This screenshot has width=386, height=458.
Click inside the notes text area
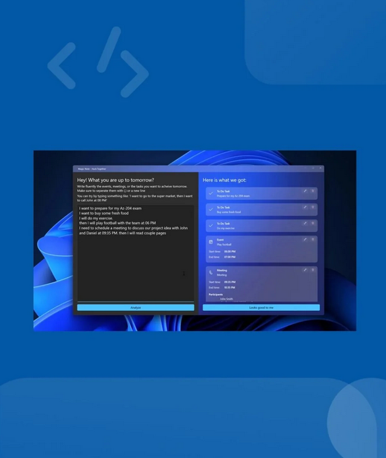pos(136,253)
